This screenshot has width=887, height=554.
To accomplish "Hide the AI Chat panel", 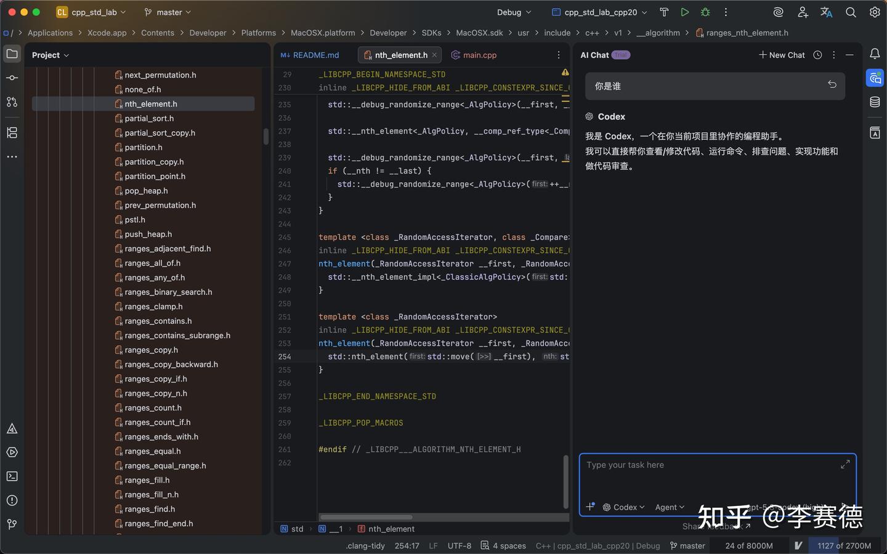I will point(849,55).
